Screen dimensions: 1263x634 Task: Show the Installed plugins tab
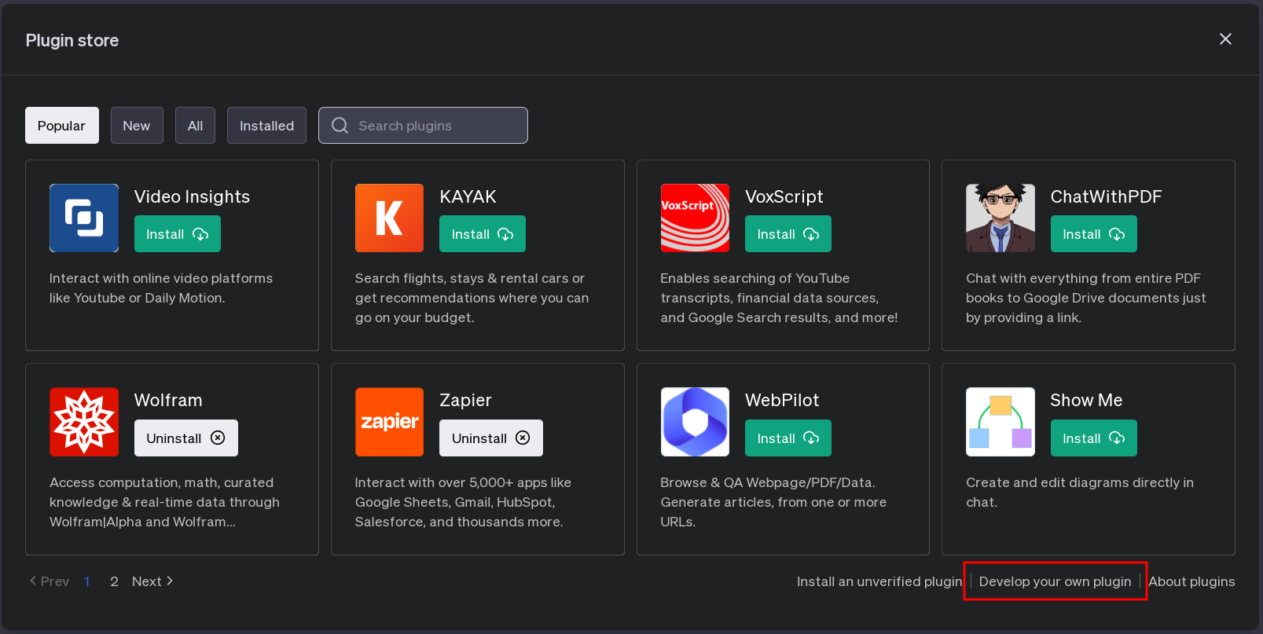[x=266, y=126]
